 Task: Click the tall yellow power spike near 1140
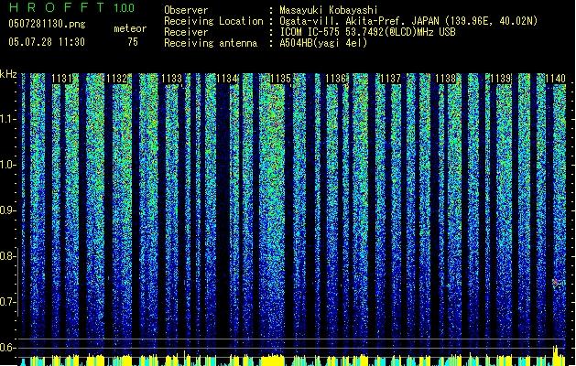tap(556, 355)
